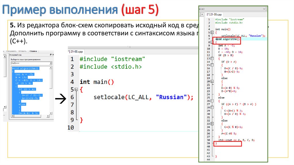The image size is (294, 165).
Task: Click 'C=(C % B)+1;' line 34 in right editor
Action: [x=233, y=127]
